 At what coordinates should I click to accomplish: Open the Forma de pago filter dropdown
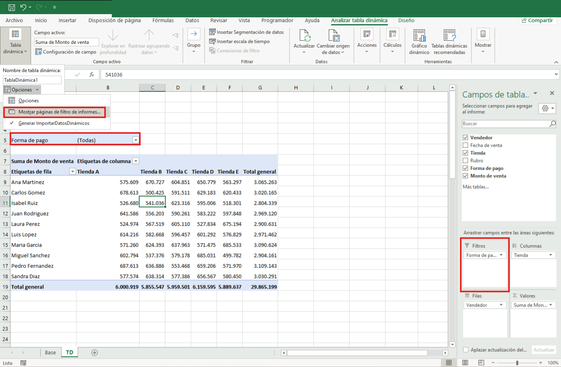pyautogui.click(x=136, y=140)
